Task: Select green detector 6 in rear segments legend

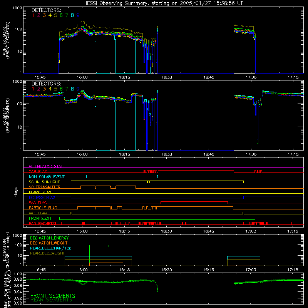Action: (x=61, y=89)
